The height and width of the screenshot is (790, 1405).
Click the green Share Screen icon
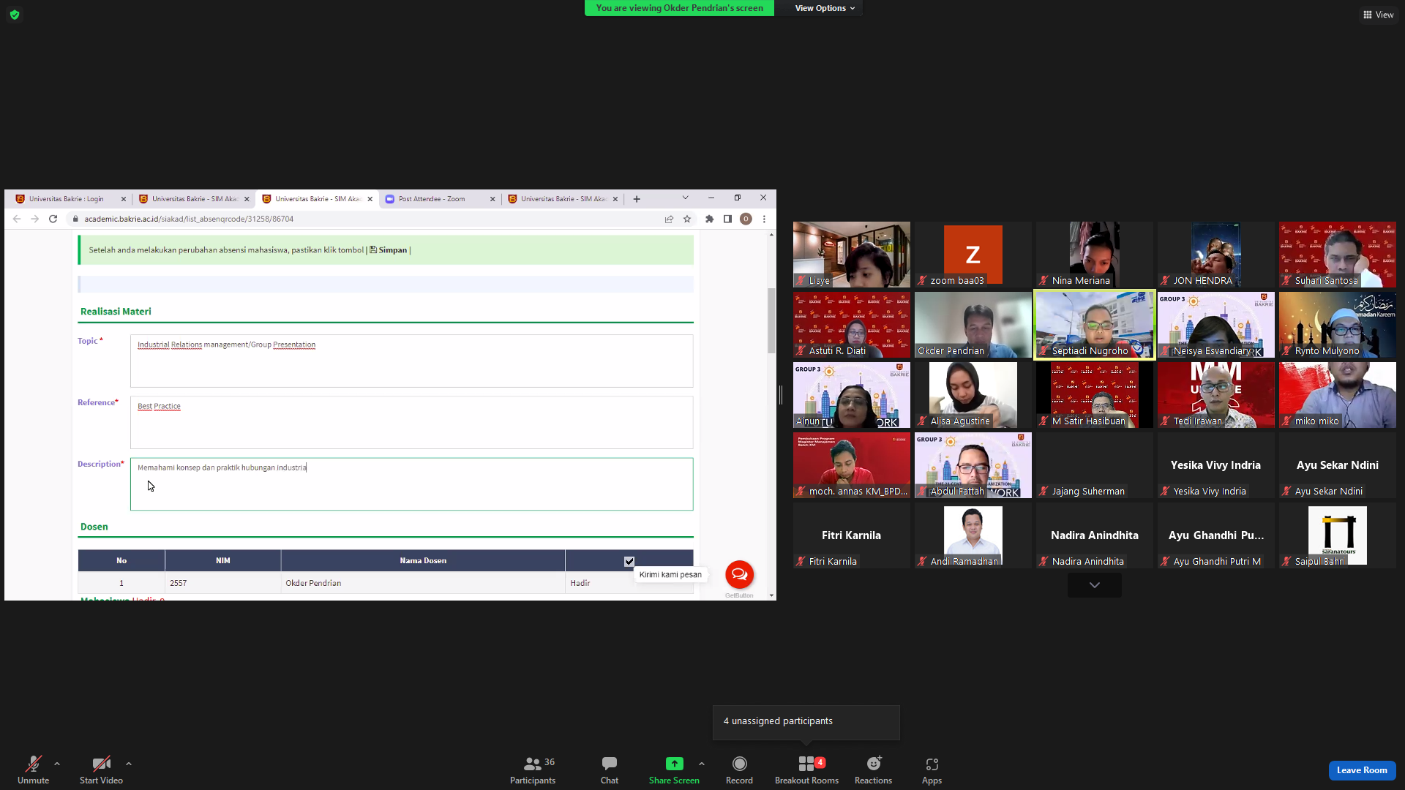674,764
